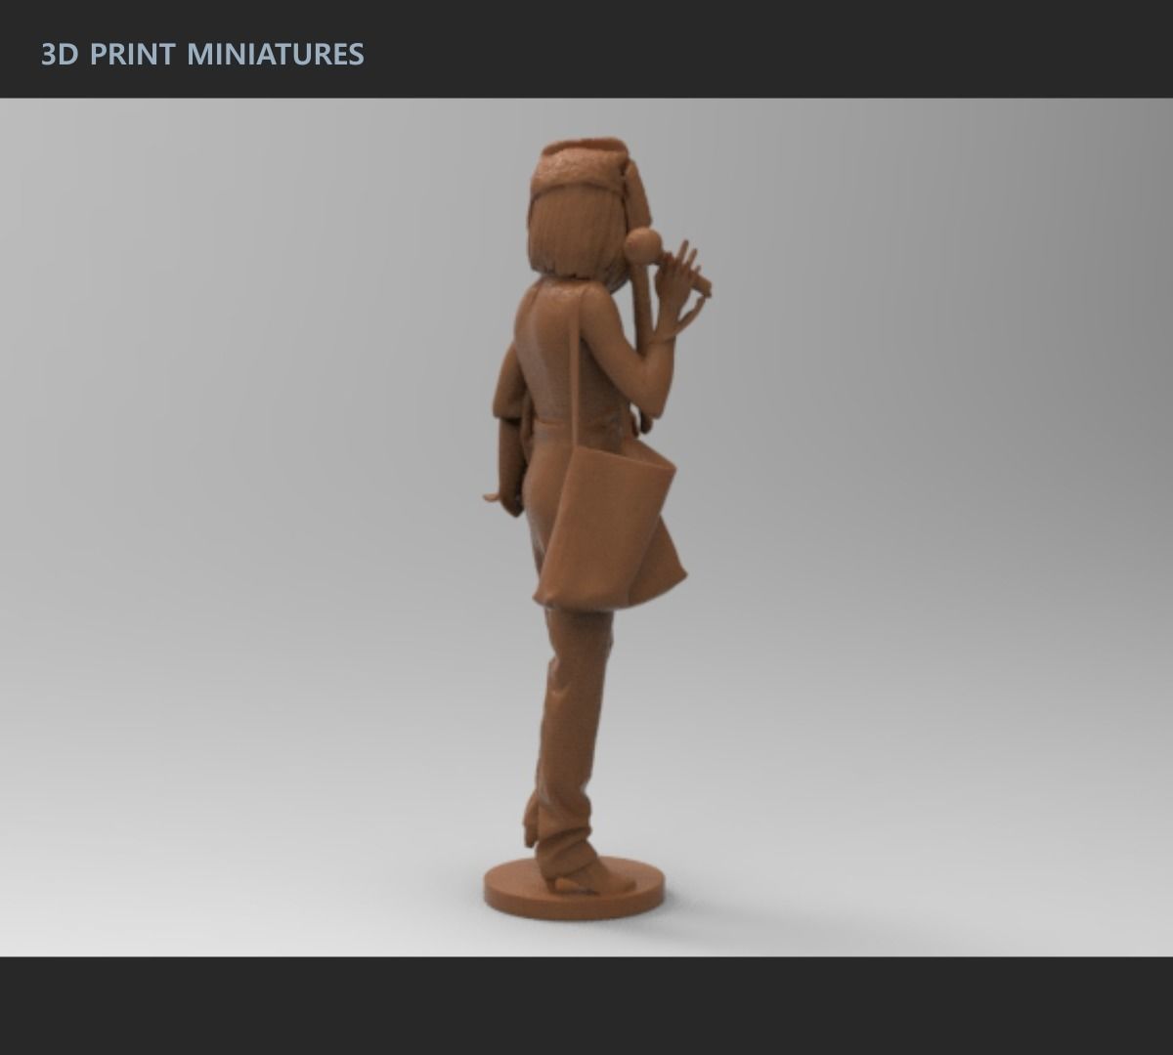The image size is (1173, 1055).
Task: Click the rendered figurine preview image
Action: [x=586, y=527]
